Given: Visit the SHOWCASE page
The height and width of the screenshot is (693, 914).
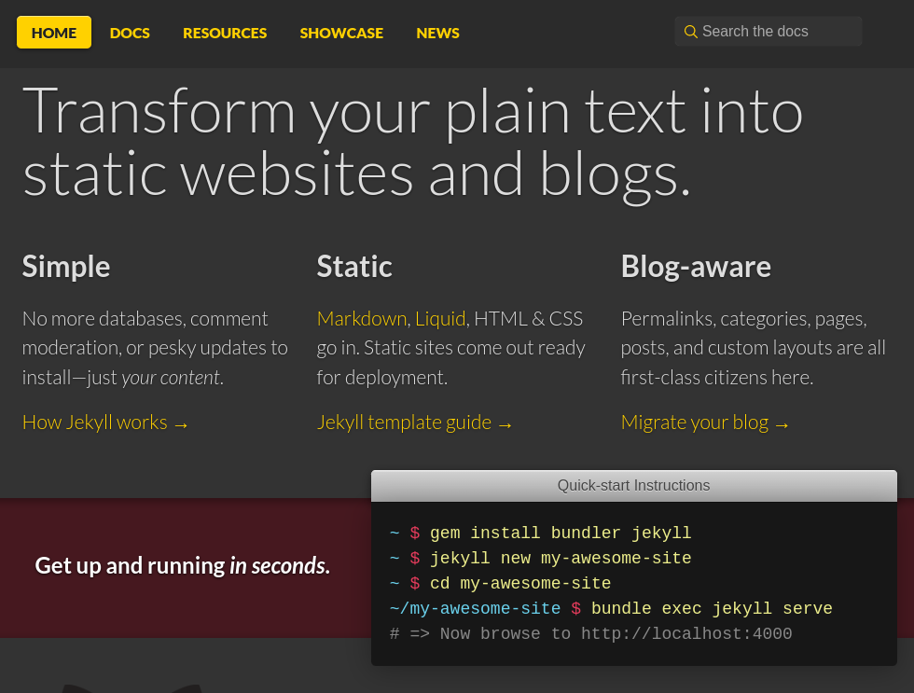Looking at the screenshot, I should [x=341, y=34].
